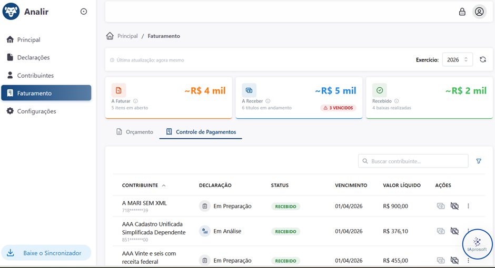Switch to the Orçamento tab
495x268 pixels.
pyautogui.click(x=135, y=132)
